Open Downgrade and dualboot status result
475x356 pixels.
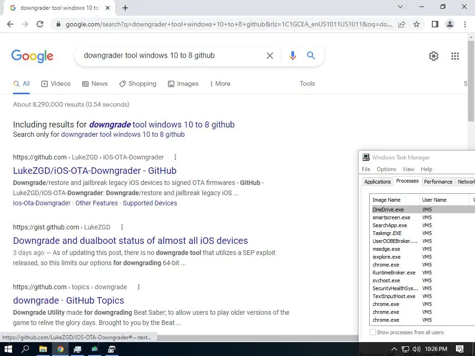coord(130,241)
